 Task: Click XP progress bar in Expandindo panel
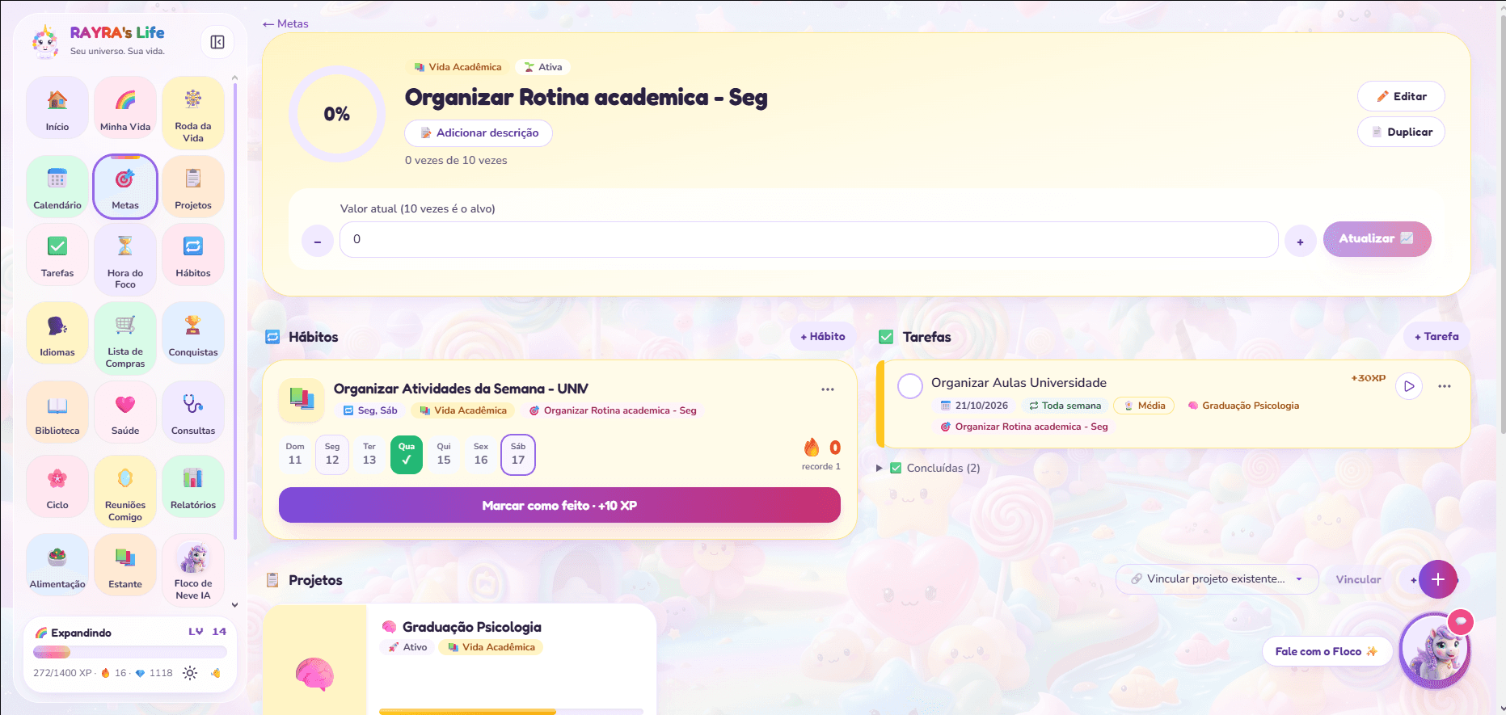coord(130,652)
